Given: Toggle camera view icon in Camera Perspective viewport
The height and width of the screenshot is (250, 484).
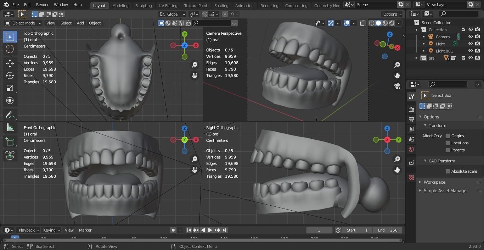Looking at the screenshot, I should (397, 86).
